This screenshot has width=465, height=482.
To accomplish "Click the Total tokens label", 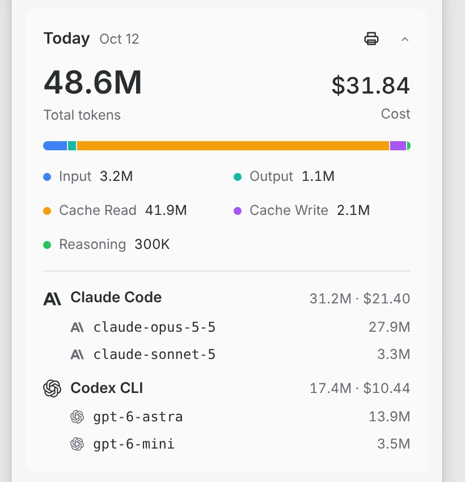I will pos(82,115).
